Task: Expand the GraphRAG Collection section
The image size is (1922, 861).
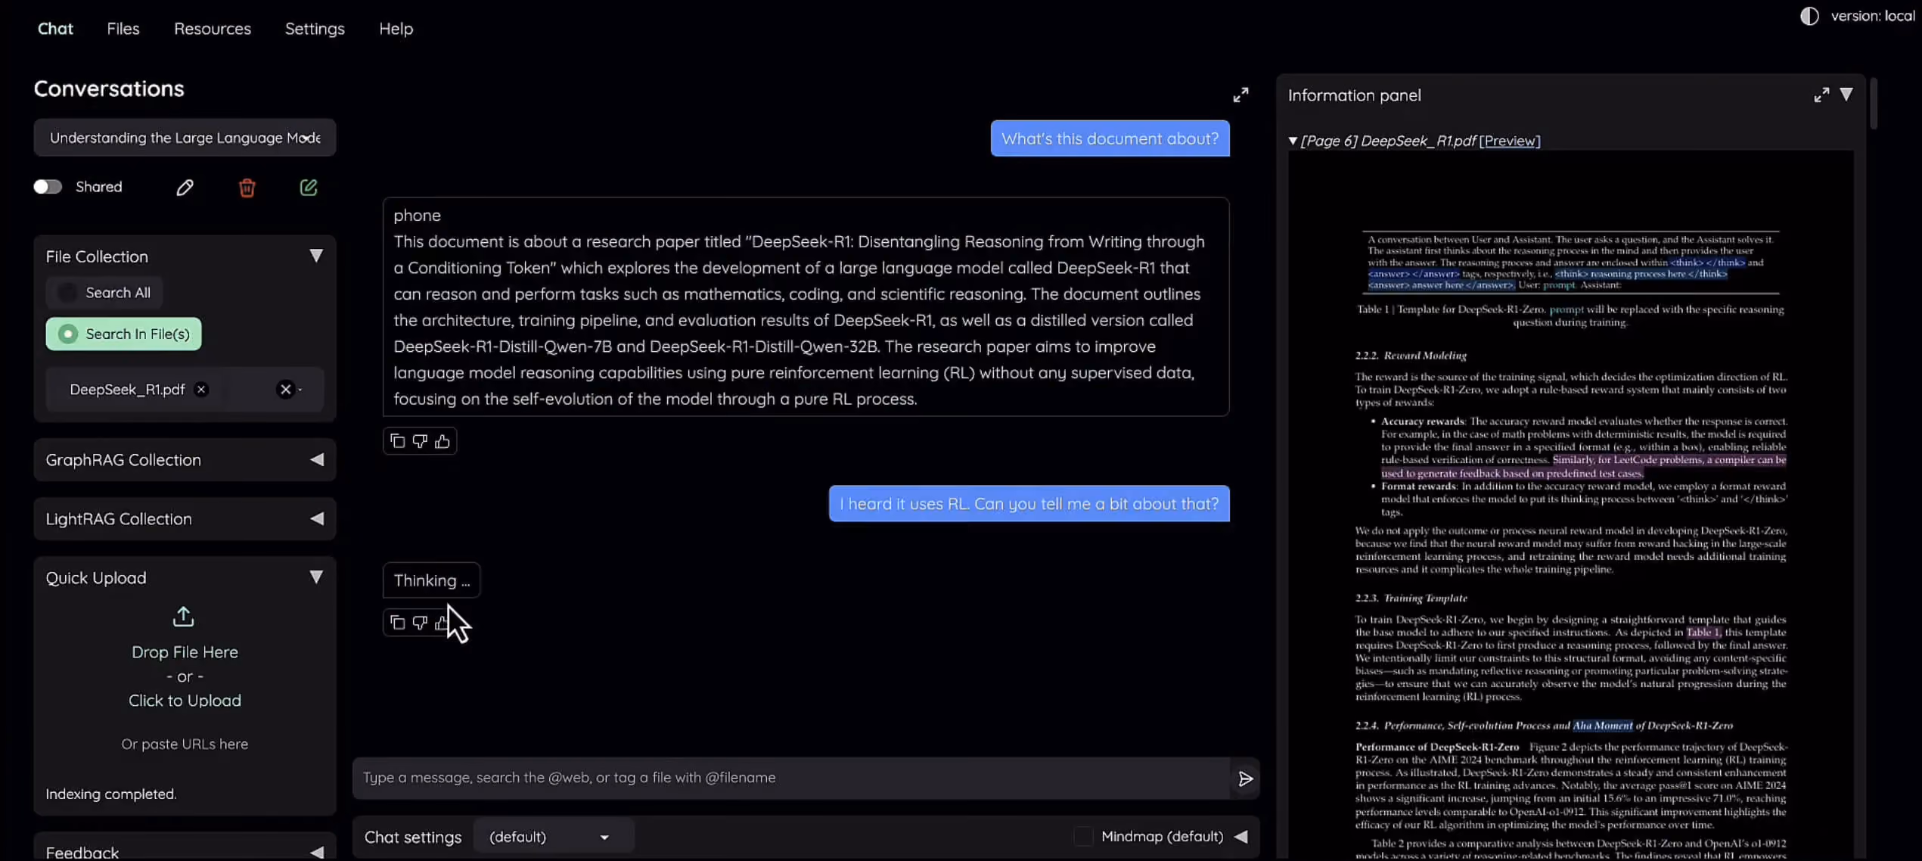Action: point(317,459)
